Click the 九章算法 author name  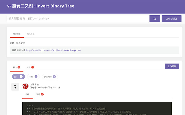point(34,84)
